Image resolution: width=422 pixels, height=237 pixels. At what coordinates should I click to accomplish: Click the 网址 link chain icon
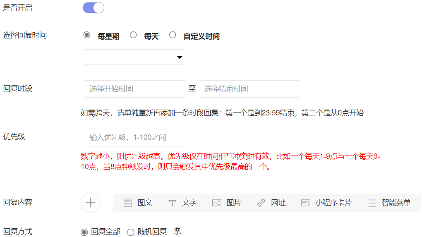[261, 203]
